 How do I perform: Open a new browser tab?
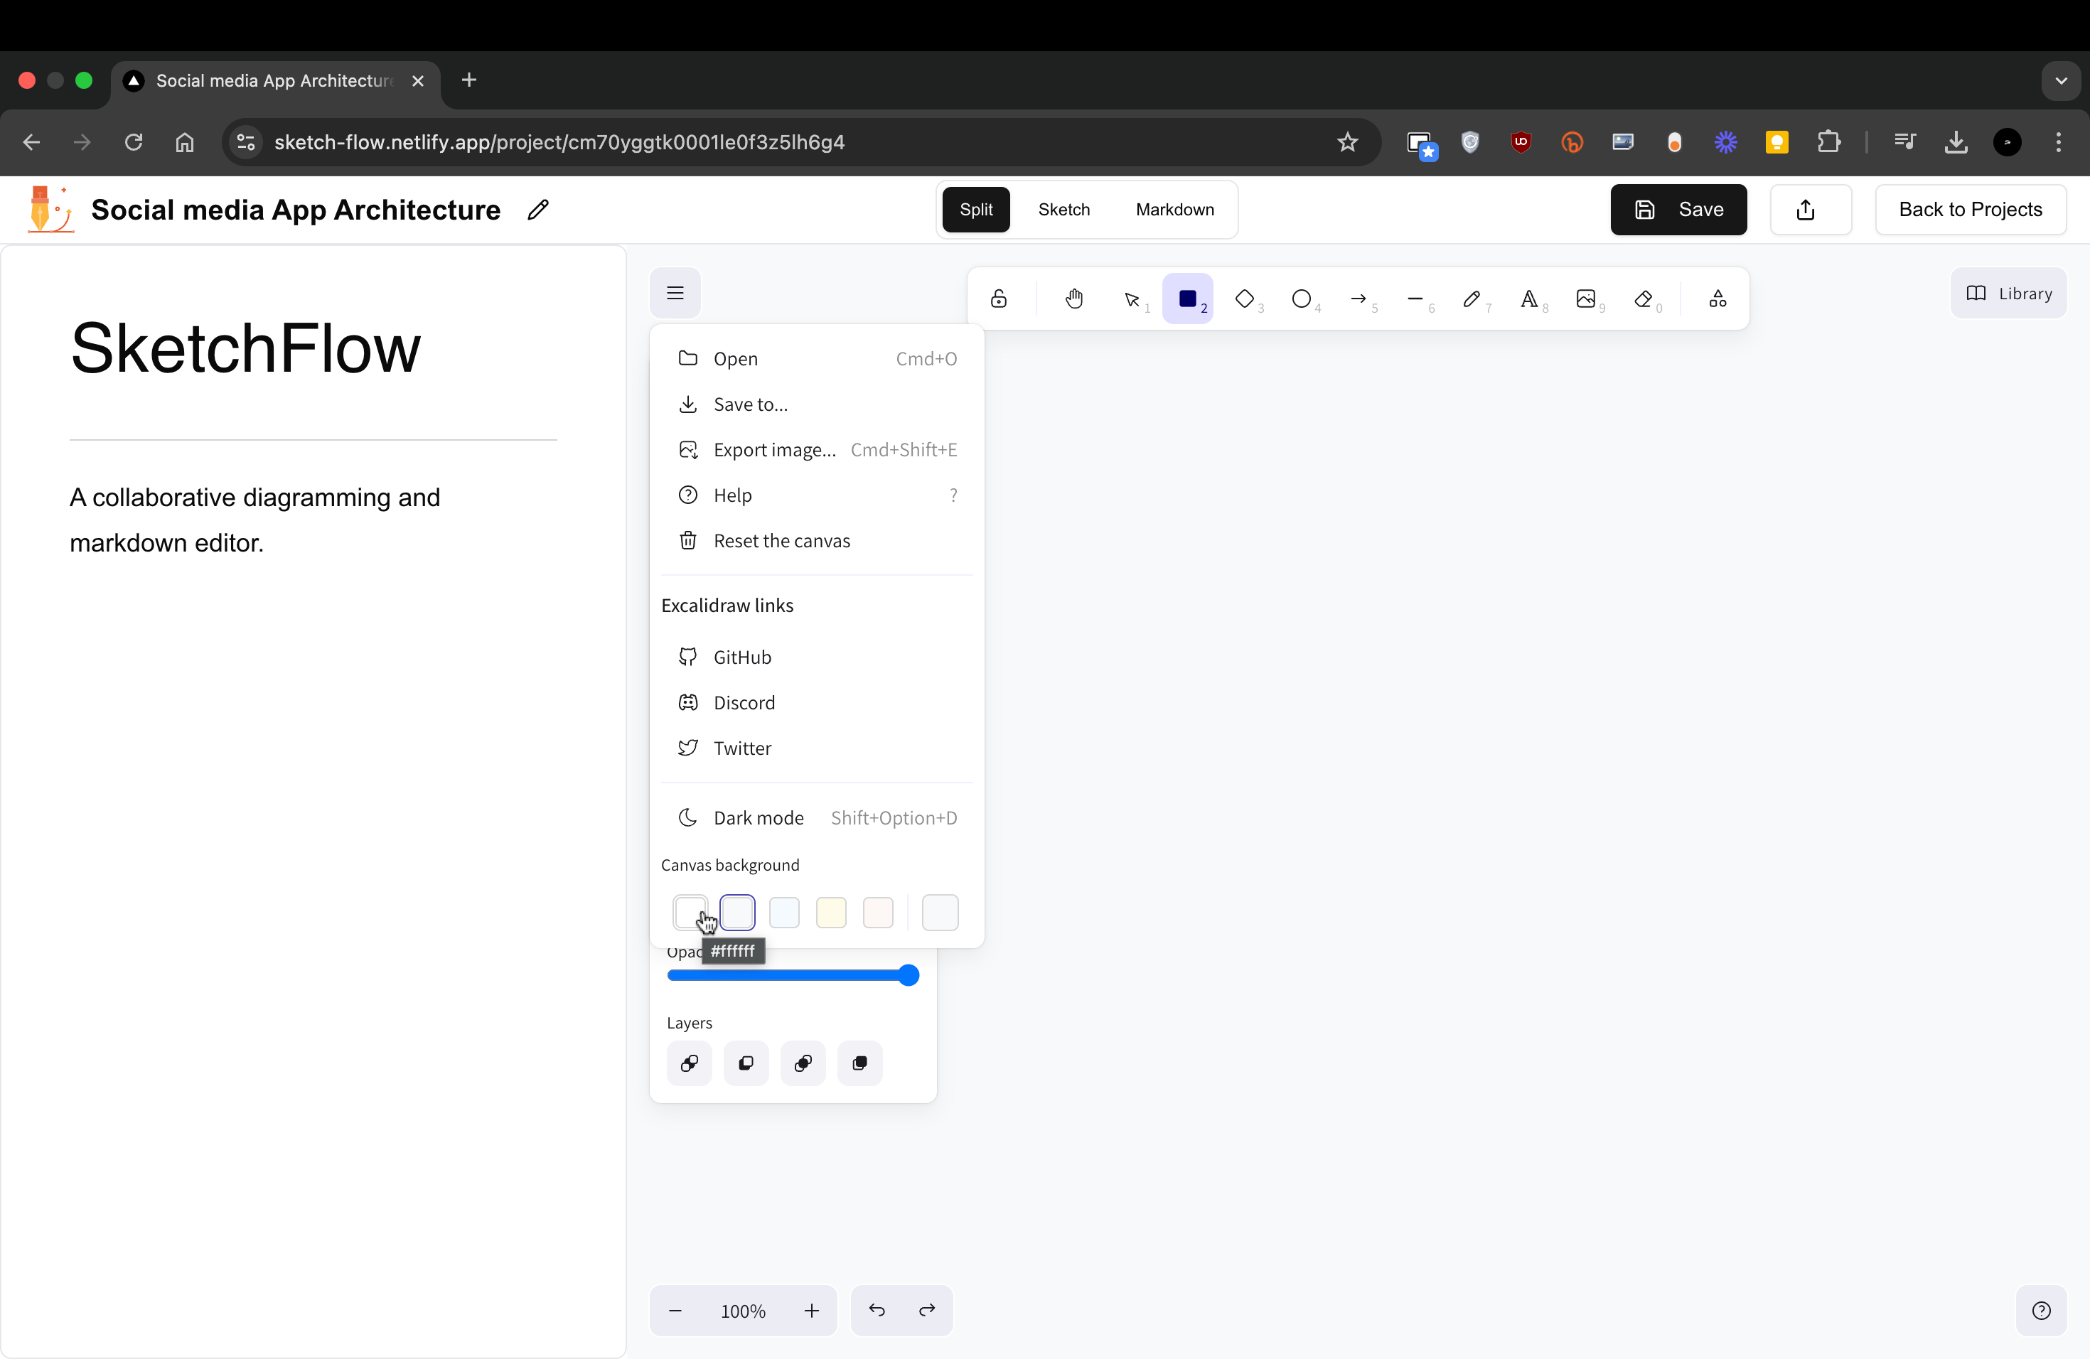click(469, 80)
